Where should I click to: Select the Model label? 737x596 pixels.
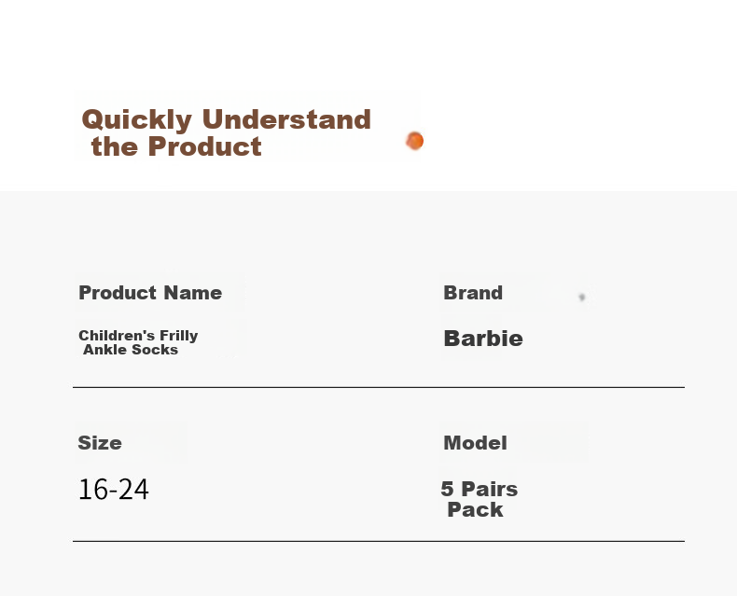(475, 443)
